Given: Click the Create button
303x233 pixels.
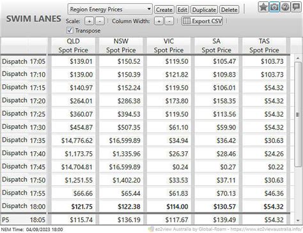Looking at the screenshot, I should tap(164, 10).
